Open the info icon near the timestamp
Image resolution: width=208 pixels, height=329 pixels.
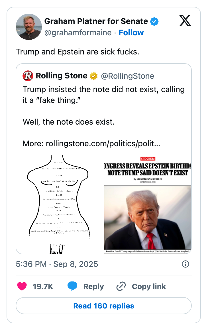click(185, 264)
